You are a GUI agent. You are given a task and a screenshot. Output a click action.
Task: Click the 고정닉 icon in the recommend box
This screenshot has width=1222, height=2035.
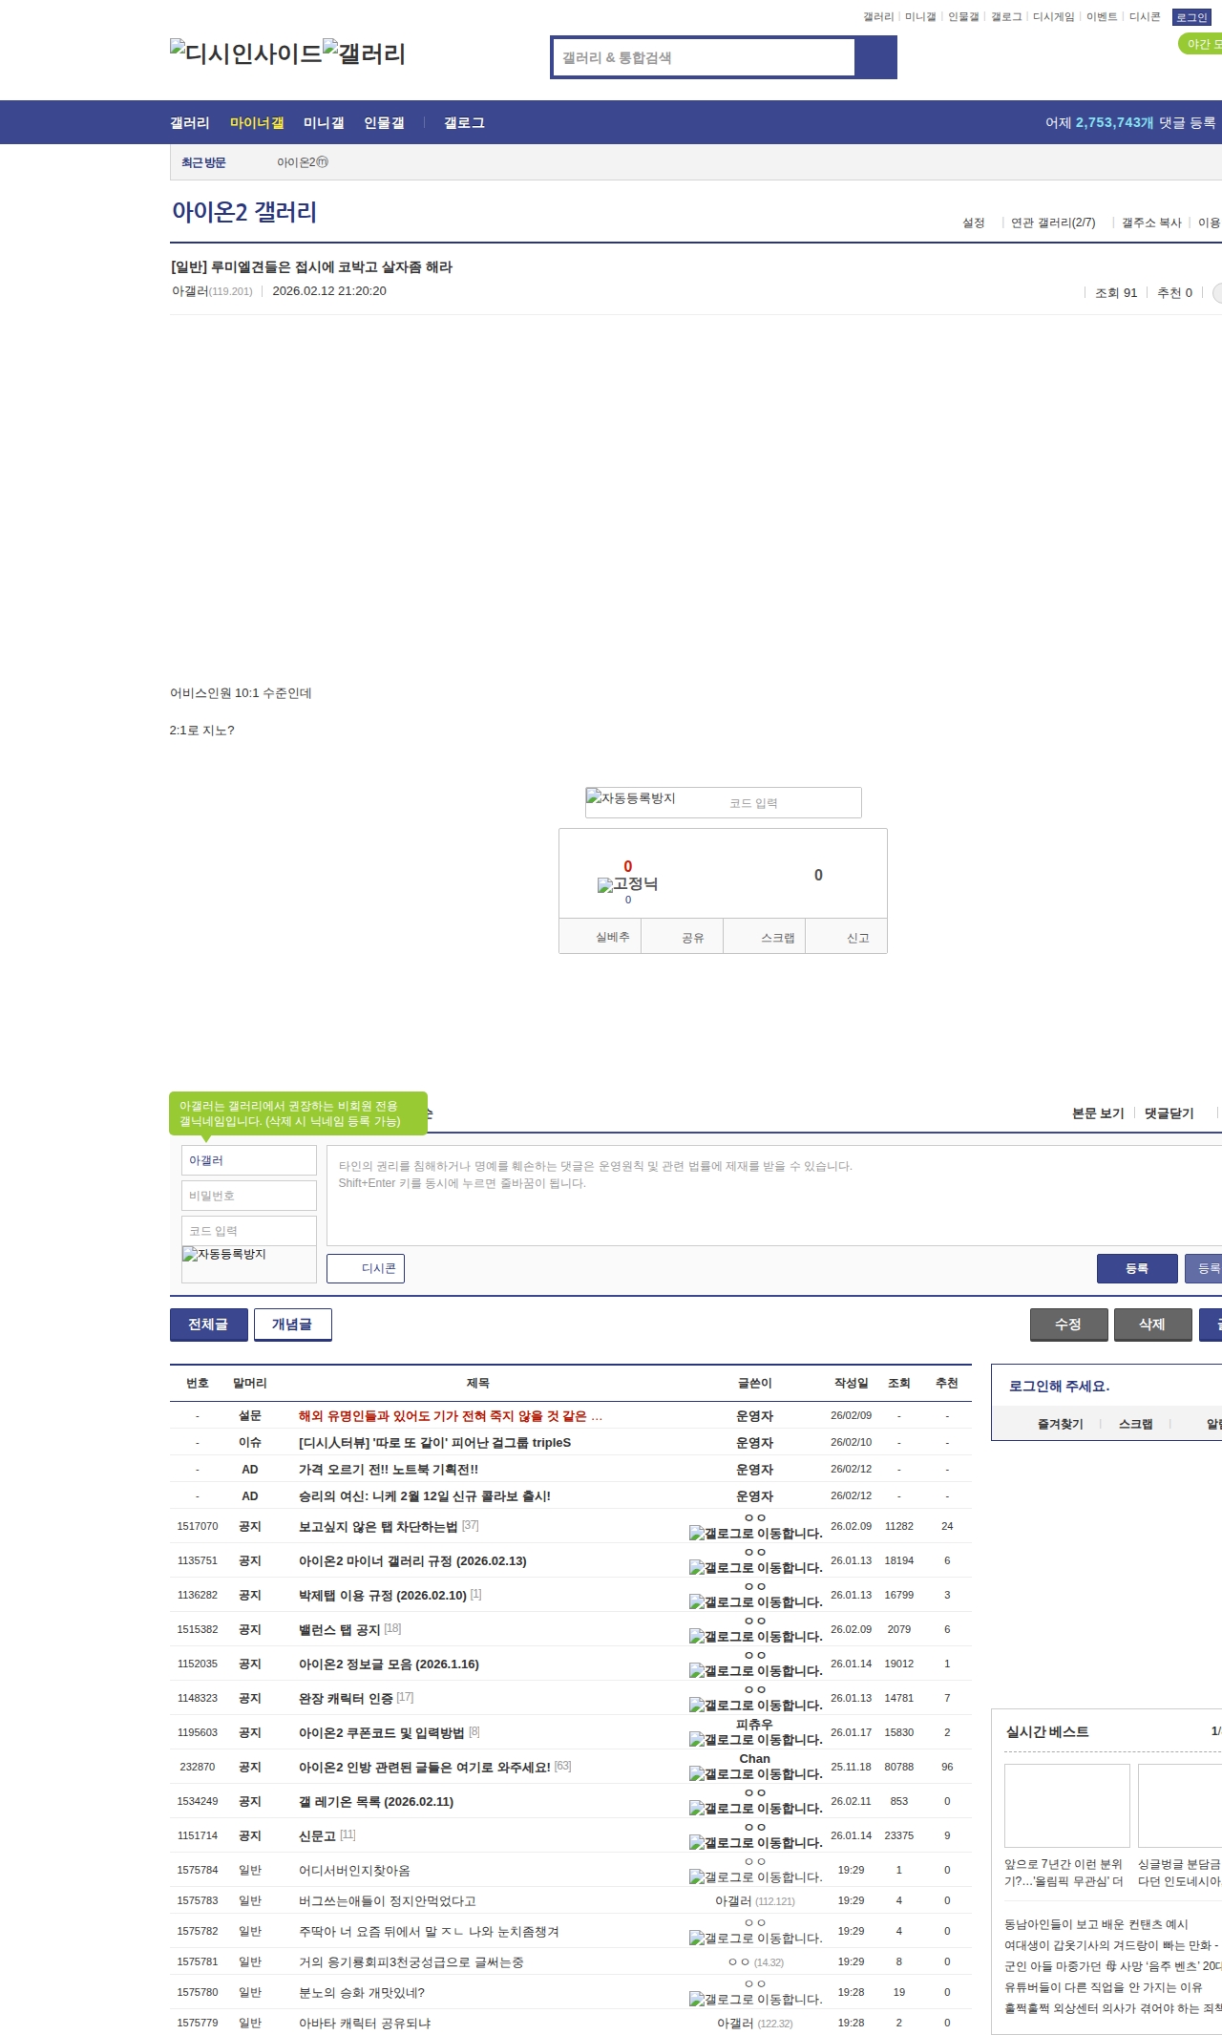[627, 884]
